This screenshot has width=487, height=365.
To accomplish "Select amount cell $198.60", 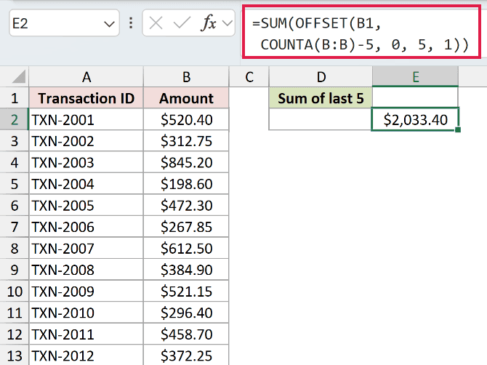I will 186,184.
